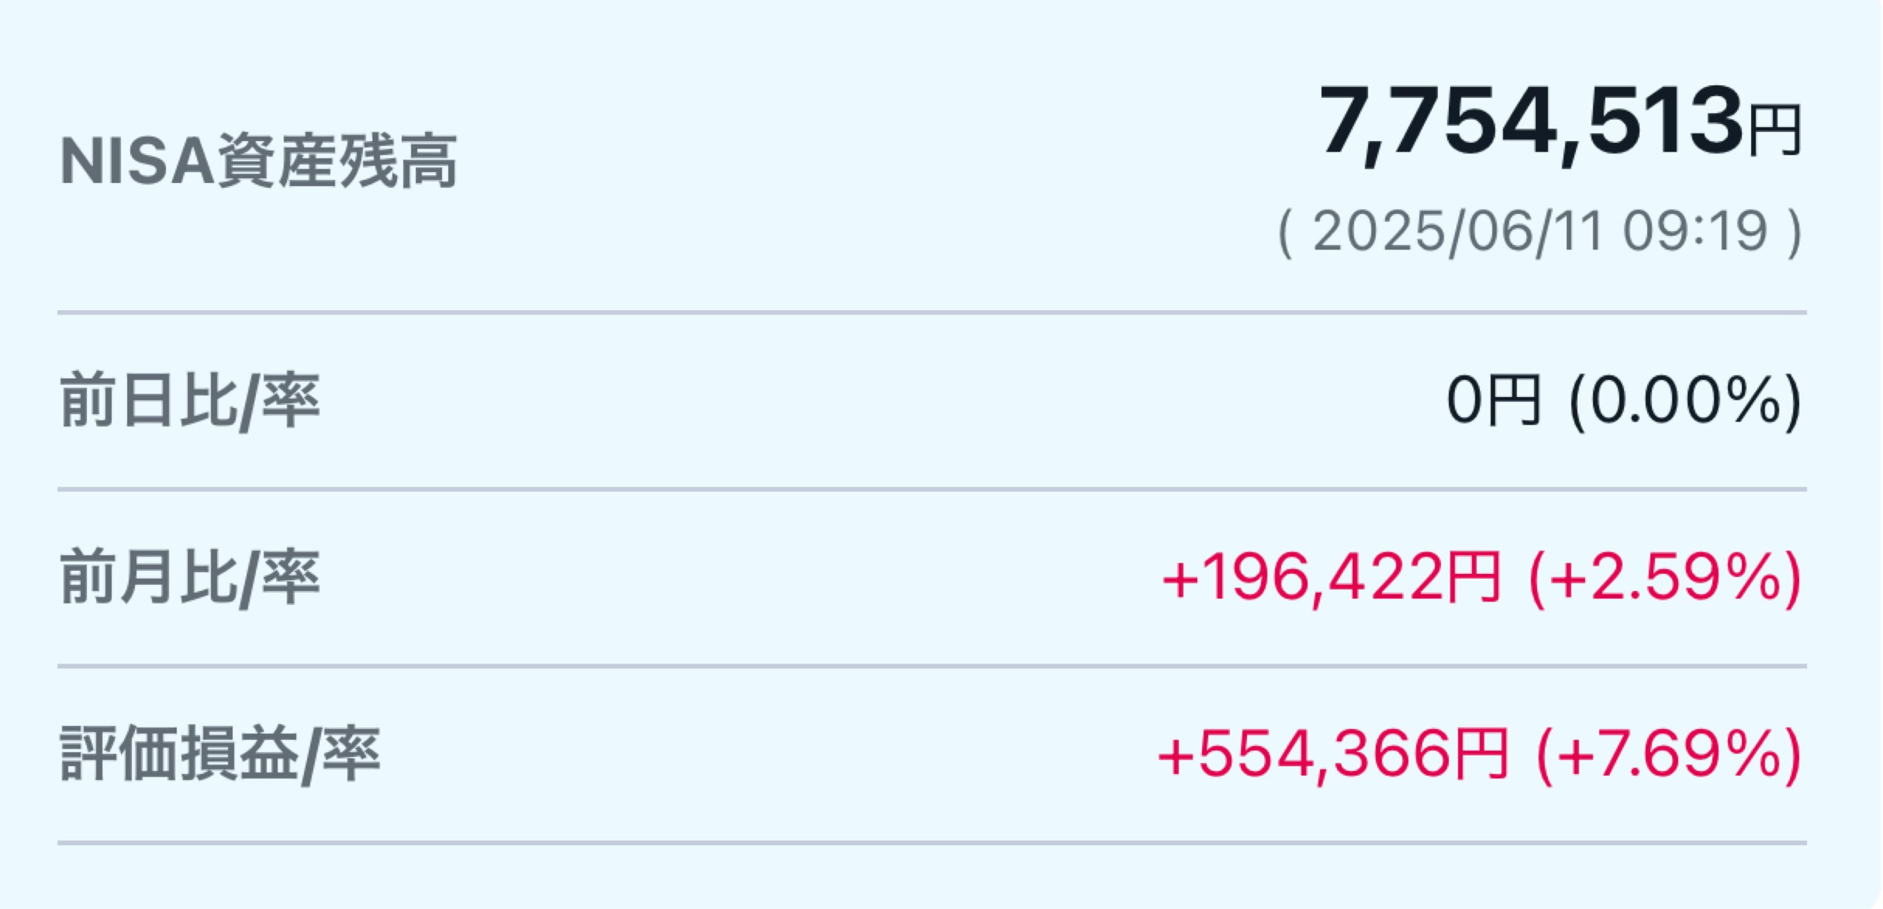Click the 評価損益/率 row label
This screenshot has height=909, width=1883.
coord(220,755)
